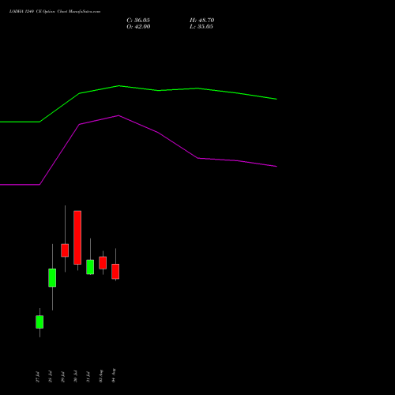
Task: Select the close value C: 36.05
Action: (138, 21)
